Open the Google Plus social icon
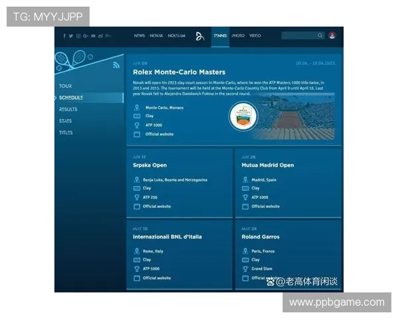398x319 pixels. click(86, 36)
